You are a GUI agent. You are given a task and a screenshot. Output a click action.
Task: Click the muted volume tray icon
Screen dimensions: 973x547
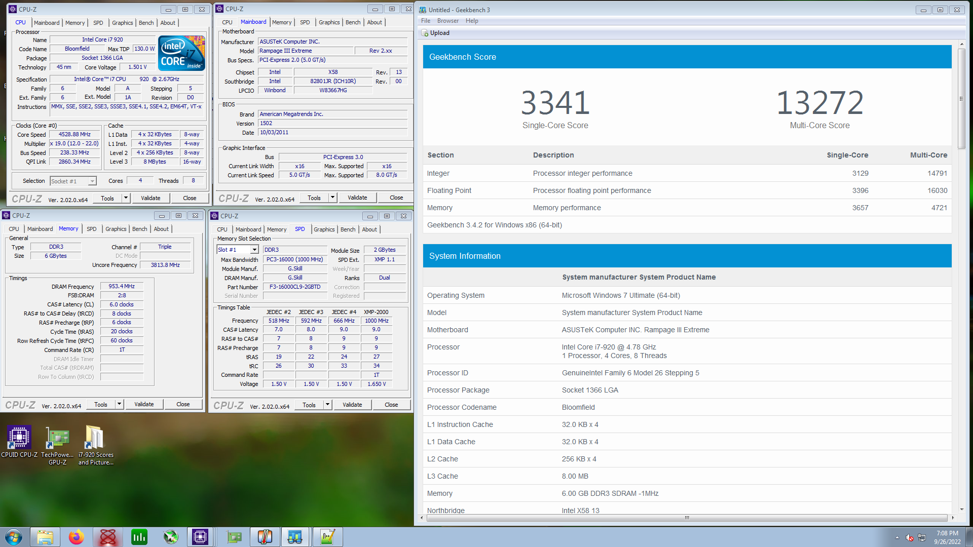(x=910, y=537)
